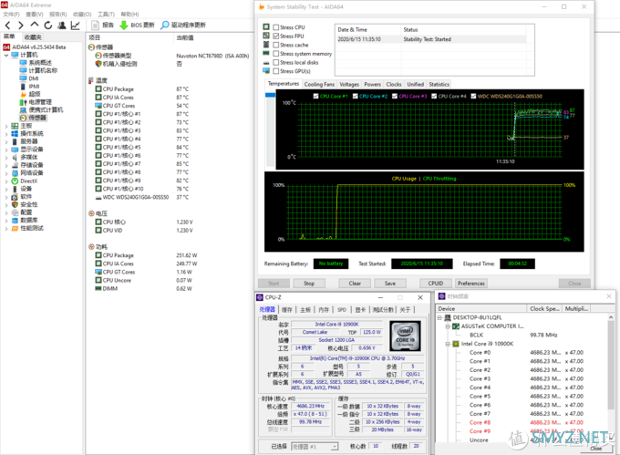Click the 驱动程序更新 driver update button
The height and width of the screenshot is (455, 620).
coord(183,26)
